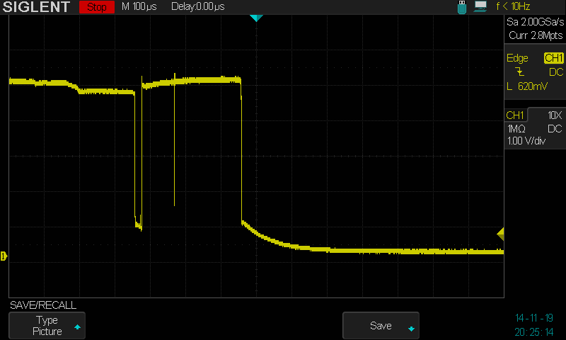Open the M 100µs timebase setting
Screen dimensions: 566x340
[139, 7]
